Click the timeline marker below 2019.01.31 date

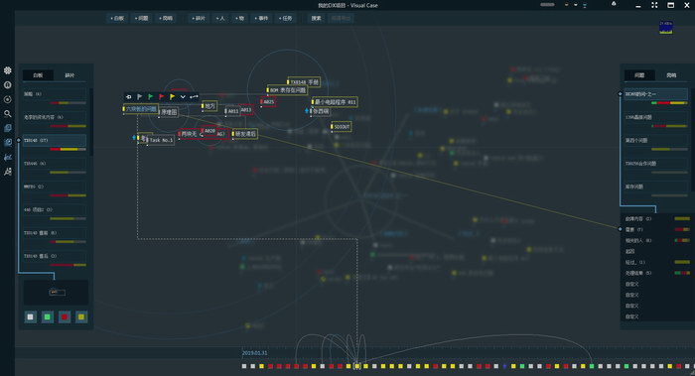coord(244,366)
